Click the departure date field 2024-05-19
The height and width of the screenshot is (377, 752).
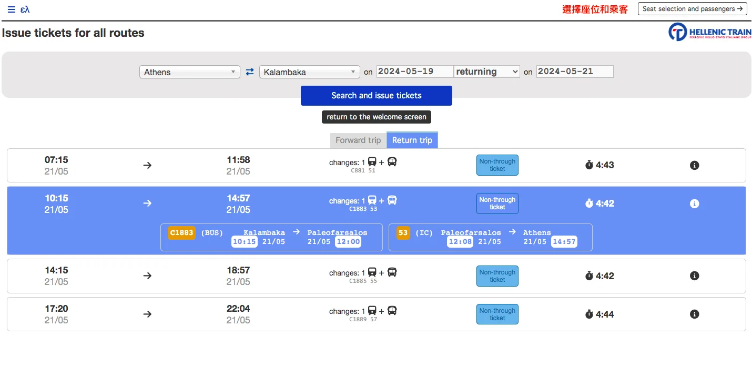pos(414,72)
